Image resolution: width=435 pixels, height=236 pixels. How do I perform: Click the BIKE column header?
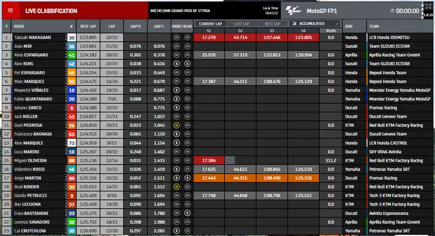349,27
